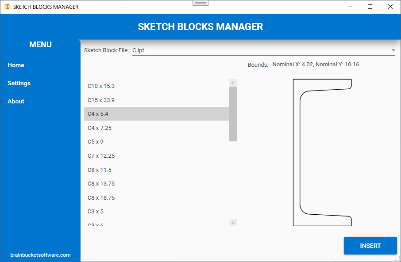The width and height of the screenshot is (401, 262).
Task: Minimize the Sketch Blocks Manager window
Action: 350,7
